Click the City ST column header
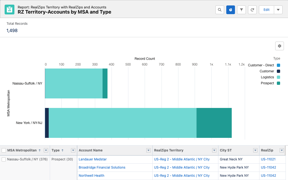288x180 pixels. click(226, 150)
